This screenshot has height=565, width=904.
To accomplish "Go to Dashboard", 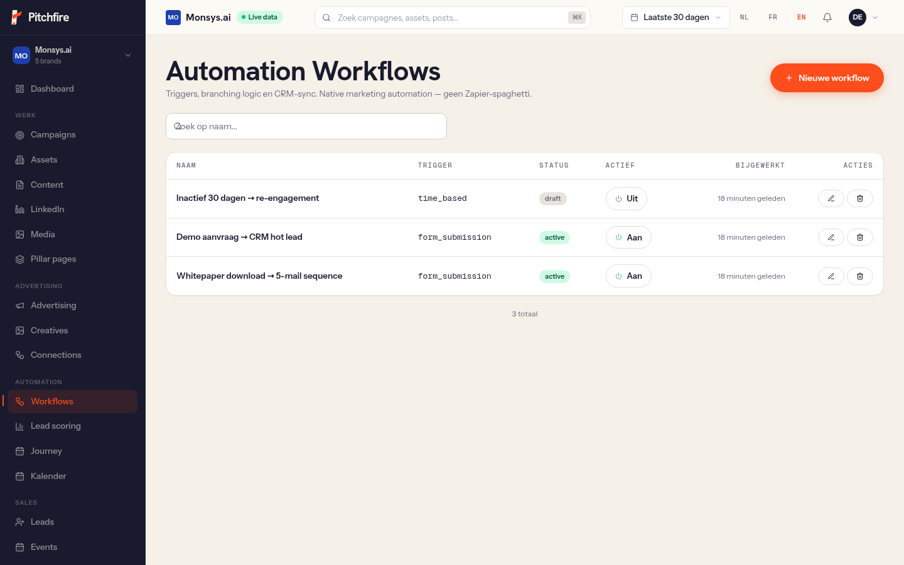I will (x=73, y=89).
